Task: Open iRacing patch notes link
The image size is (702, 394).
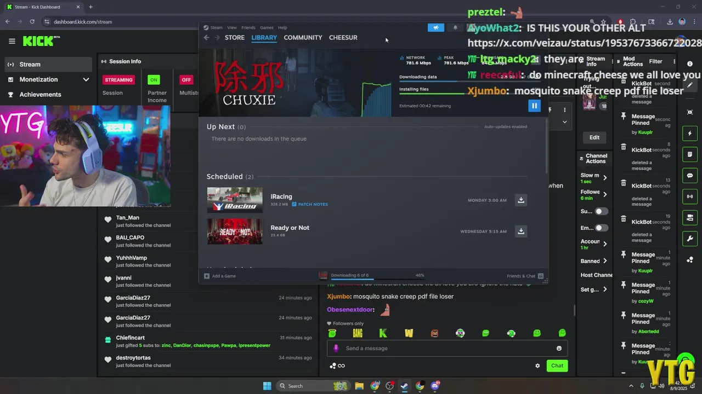Action: [310, 204]
